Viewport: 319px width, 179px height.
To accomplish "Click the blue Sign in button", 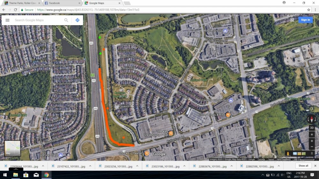I will (305, 20).
